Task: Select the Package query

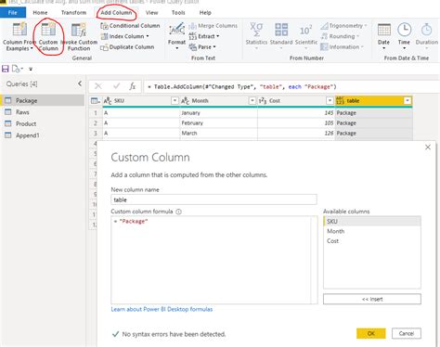Action: coord(43,100)
